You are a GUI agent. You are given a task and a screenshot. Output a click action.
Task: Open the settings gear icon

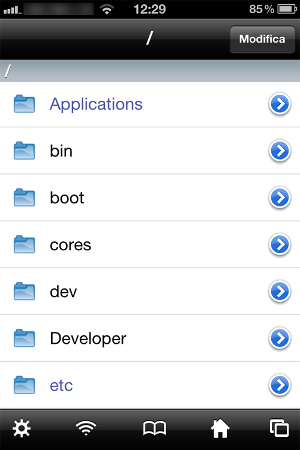22,429
